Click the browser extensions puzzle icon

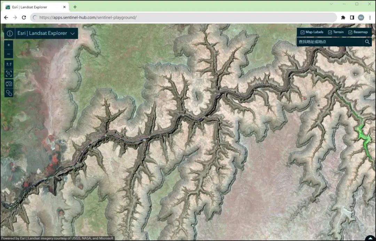pyautogui.click(x=343, y=17)
